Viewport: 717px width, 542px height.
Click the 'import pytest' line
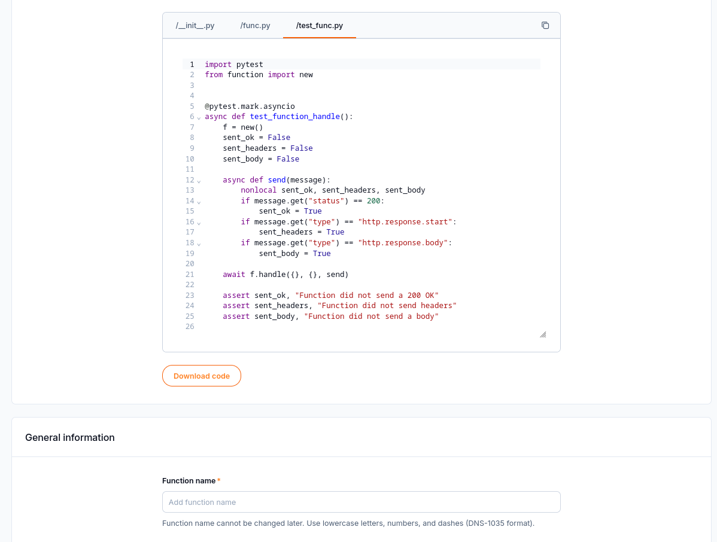tap(234, 65)
